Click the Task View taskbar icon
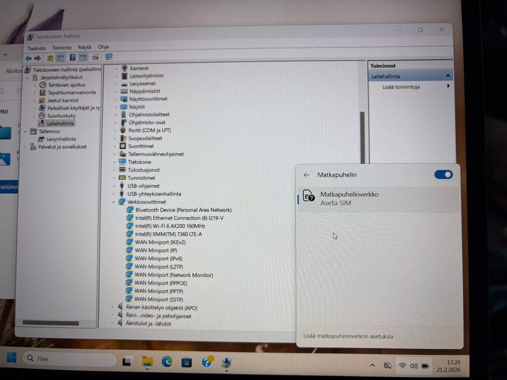This screenshot has height=380, width=507. click(127, 361)
